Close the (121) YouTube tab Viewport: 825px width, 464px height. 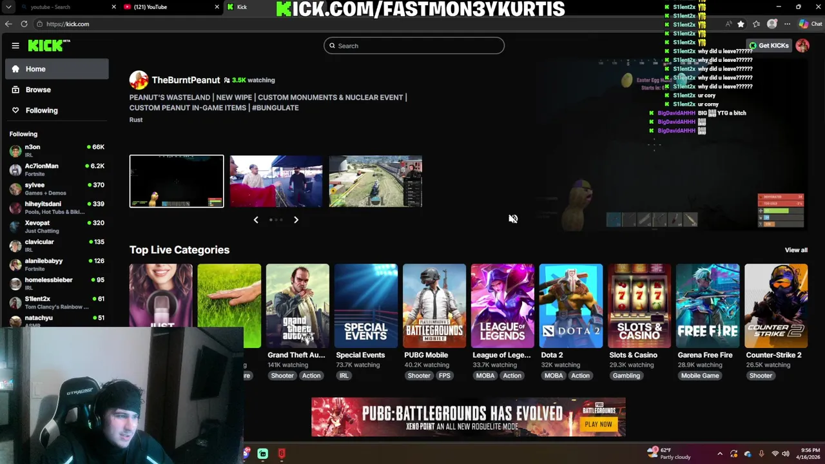pos(217,7)
